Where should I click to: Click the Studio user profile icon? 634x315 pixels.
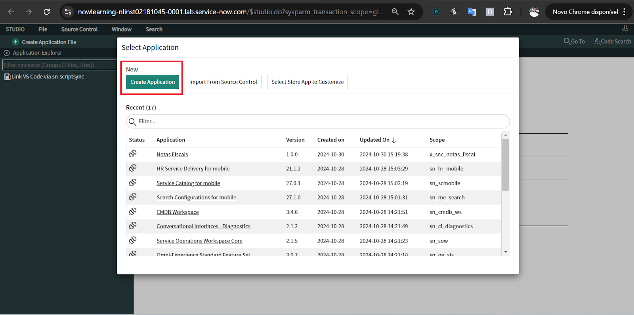pos(625,28)
